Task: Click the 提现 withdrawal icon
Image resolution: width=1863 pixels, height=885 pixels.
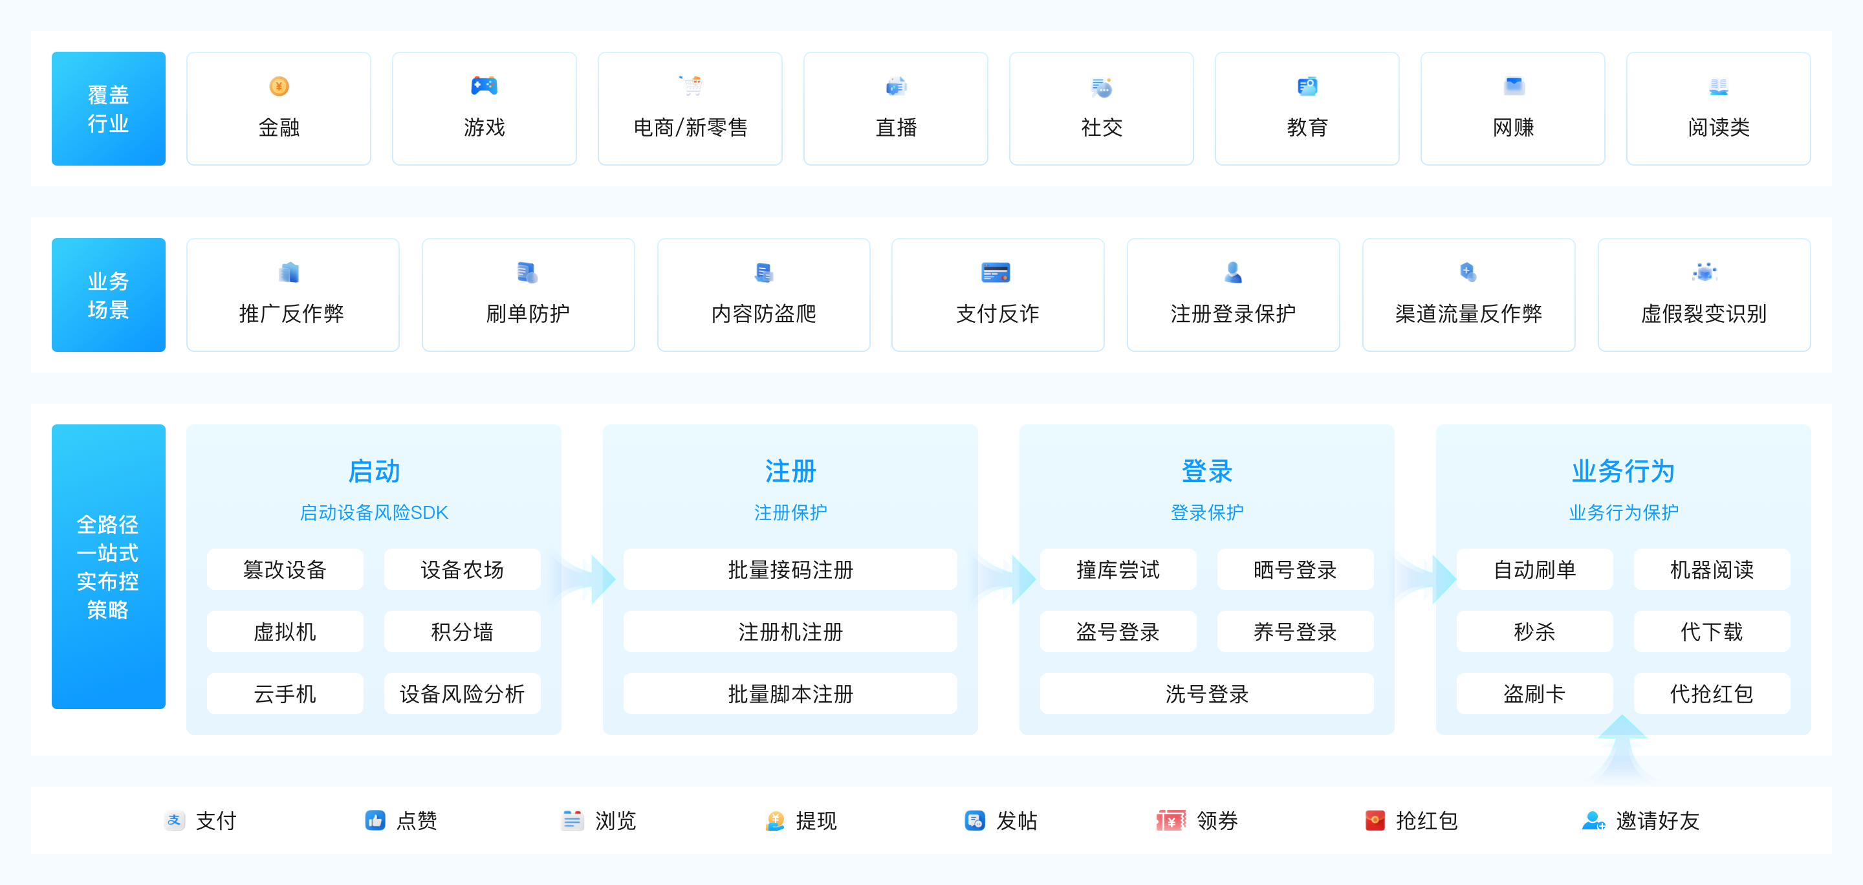Action: (x=776, y=821)
